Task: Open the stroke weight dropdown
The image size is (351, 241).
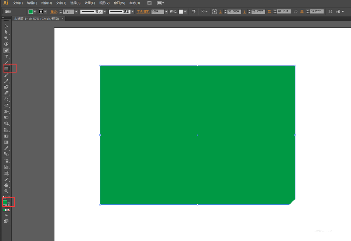Action: coord(76,12)
